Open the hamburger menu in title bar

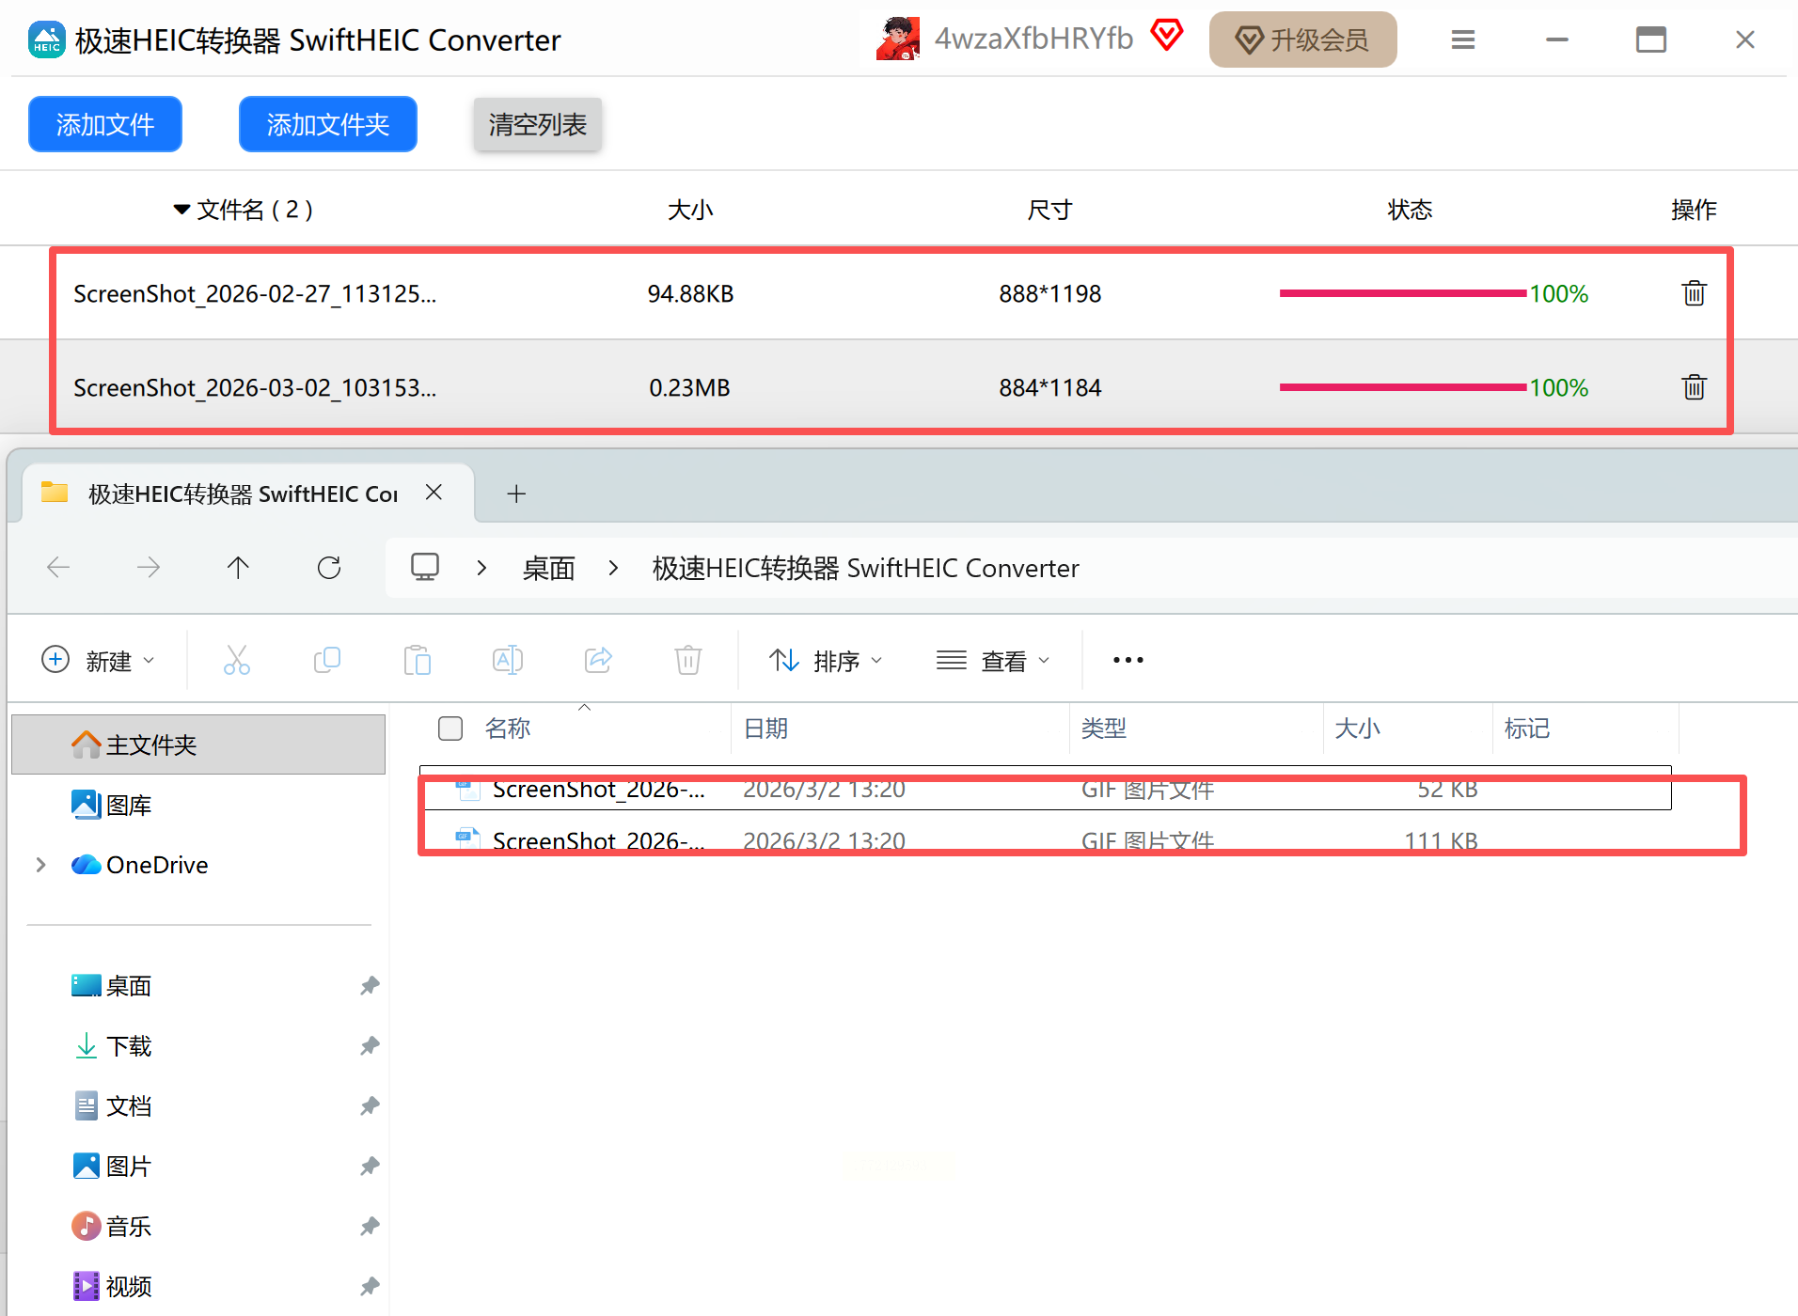pos(1462,39)
